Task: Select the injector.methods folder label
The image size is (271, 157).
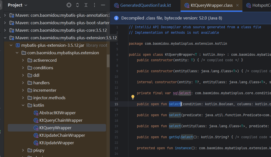Action: click(x=49, y=98)
